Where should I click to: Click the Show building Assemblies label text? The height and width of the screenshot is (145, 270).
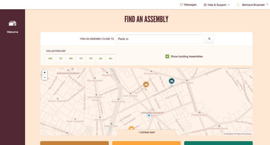pos(187,56)
